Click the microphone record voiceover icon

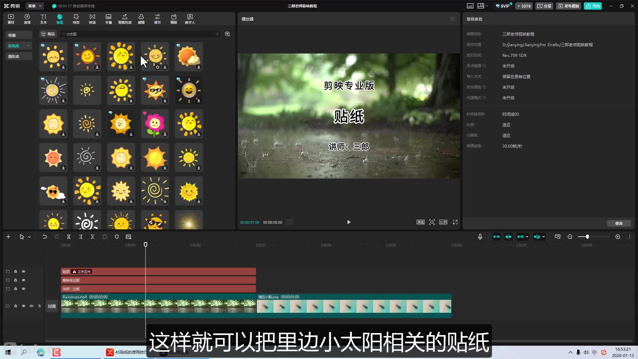(x=480, y=237)
